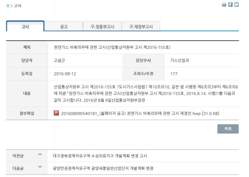249x177 pixels.
Task: Click the 조회수/추천 header cell
Action: coord(143,74)
